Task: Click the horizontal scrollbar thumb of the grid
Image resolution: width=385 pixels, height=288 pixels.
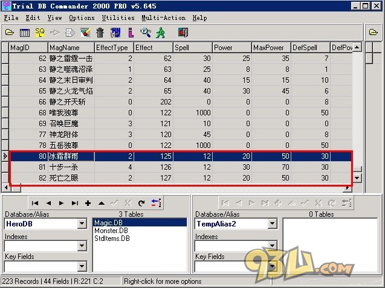Action: 16,188
